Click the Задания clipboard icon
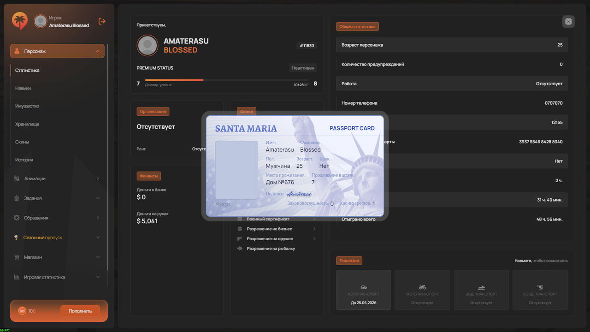This screenshot has width=590, height=332. click(17, 198)
